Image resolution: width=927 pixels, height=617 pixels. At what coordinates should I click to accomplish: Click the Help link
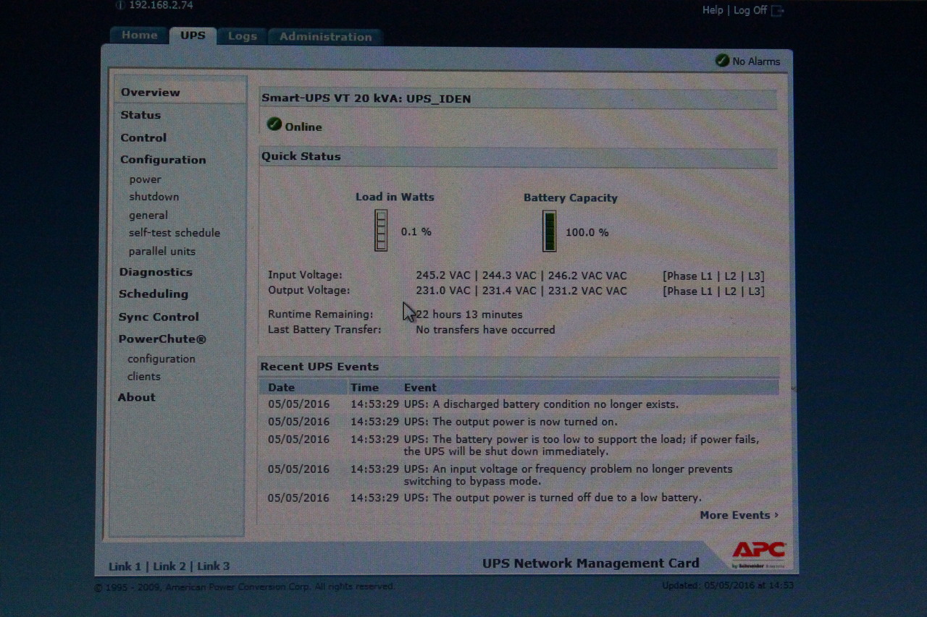click(x=712, y=10)
